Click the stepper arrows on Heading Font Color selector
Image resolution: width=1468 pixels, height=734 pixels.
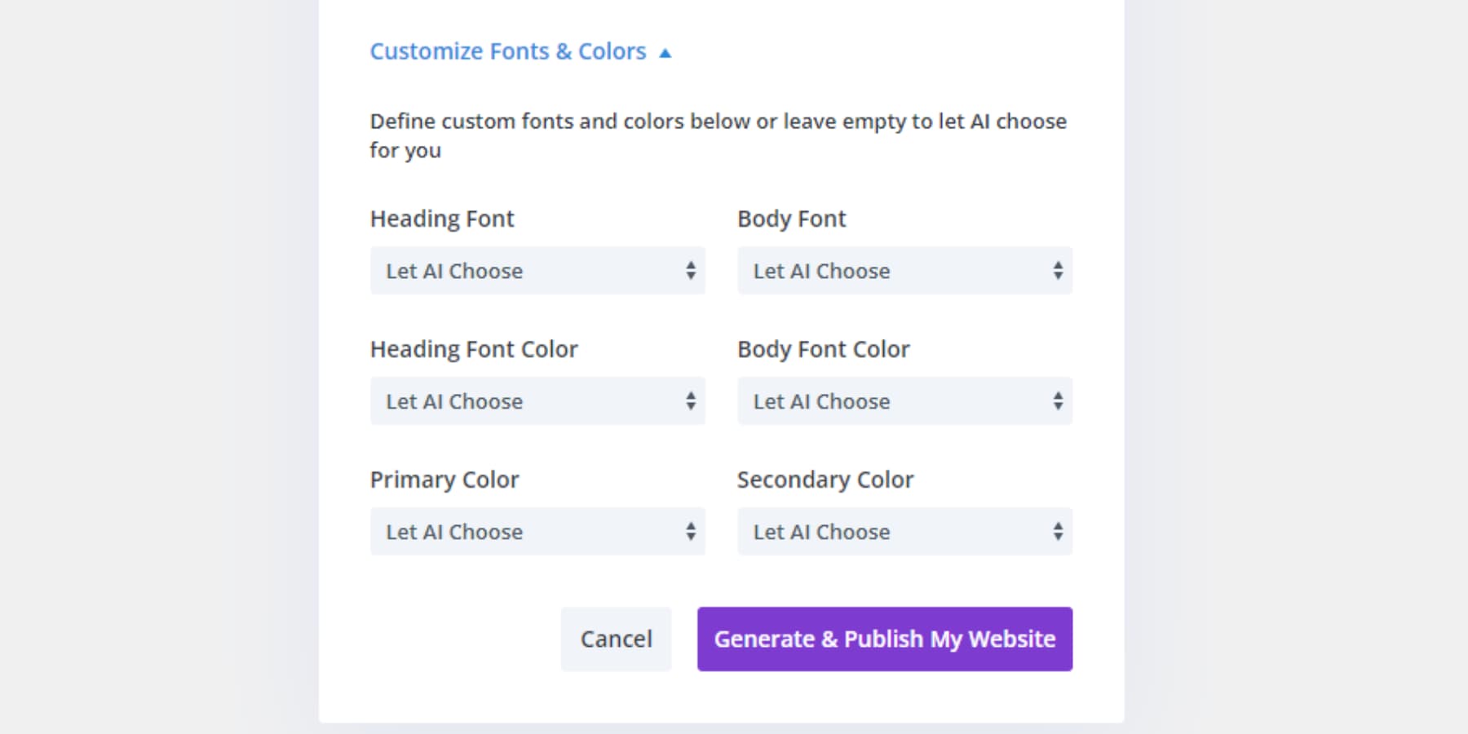(x=689, y=401)
